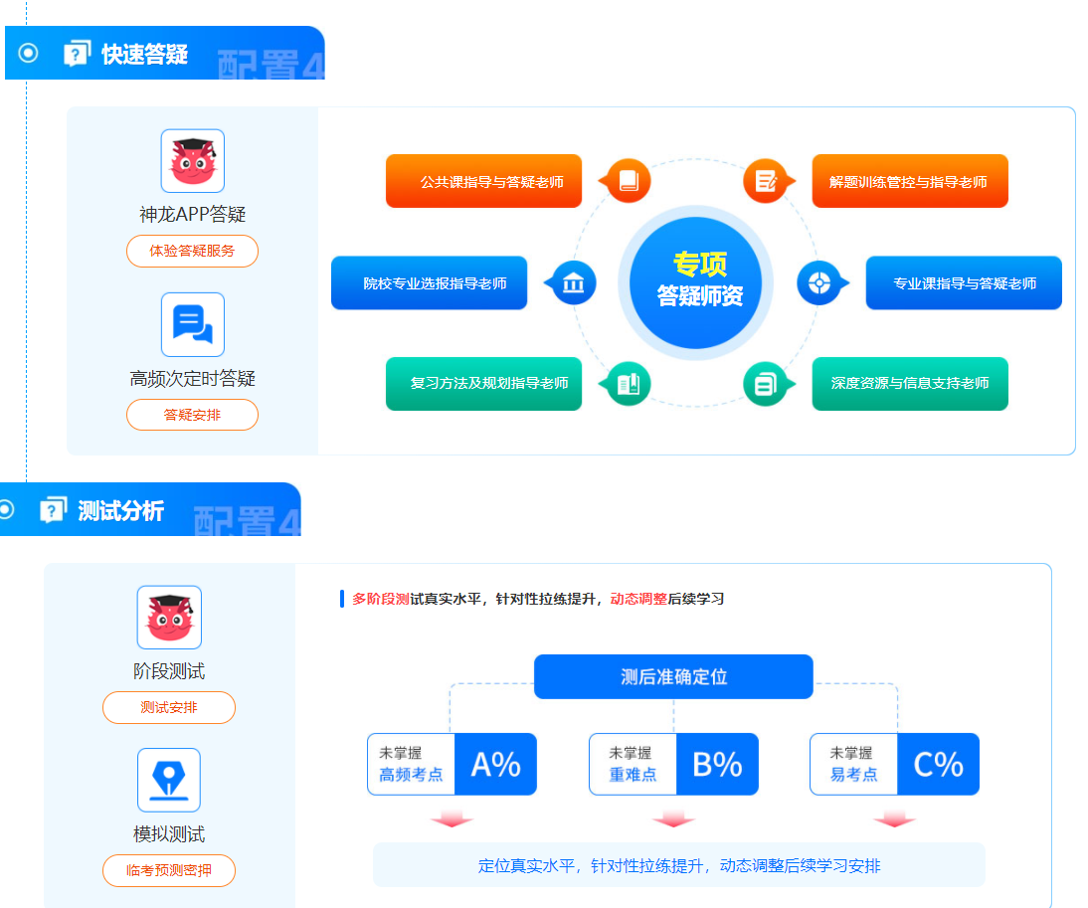The width and height of the screenshot is (1088, 908).
Task: Click the circle marker beside 测试分析
Action: tap(6, 510)
